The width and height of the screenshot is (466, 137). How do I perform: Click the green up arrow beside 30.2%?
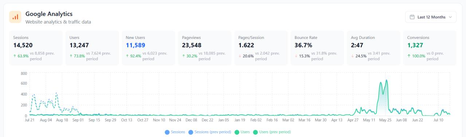pos(184,56)
